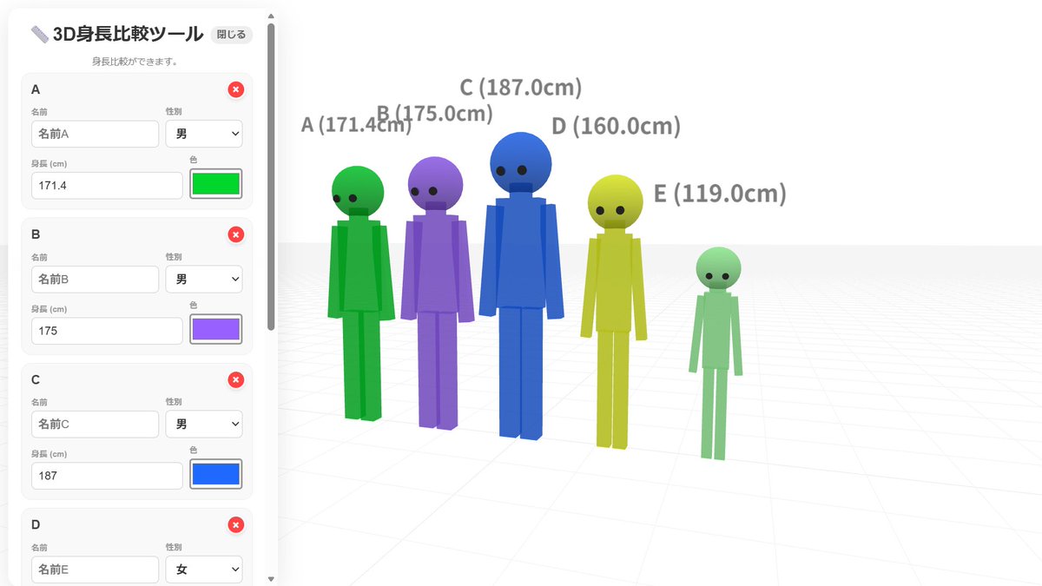Image resolution: width=1042 pixels, height=586 pixels.
Task: Click the label 'C (187.0cm)'
Action: (520, 88)
